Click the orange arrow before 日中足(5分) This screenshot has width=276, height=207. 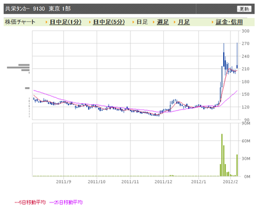point(90,22)
